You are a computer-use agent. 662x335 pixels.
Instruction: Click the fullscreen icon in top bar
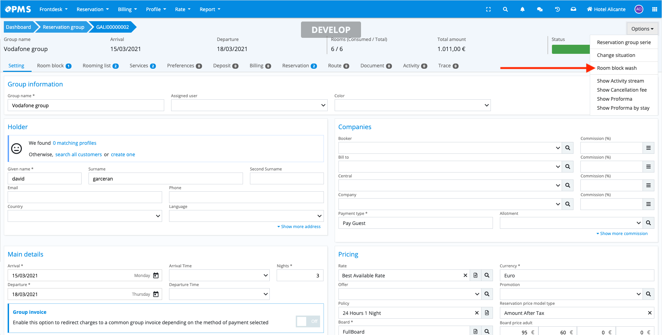point(488,9)
